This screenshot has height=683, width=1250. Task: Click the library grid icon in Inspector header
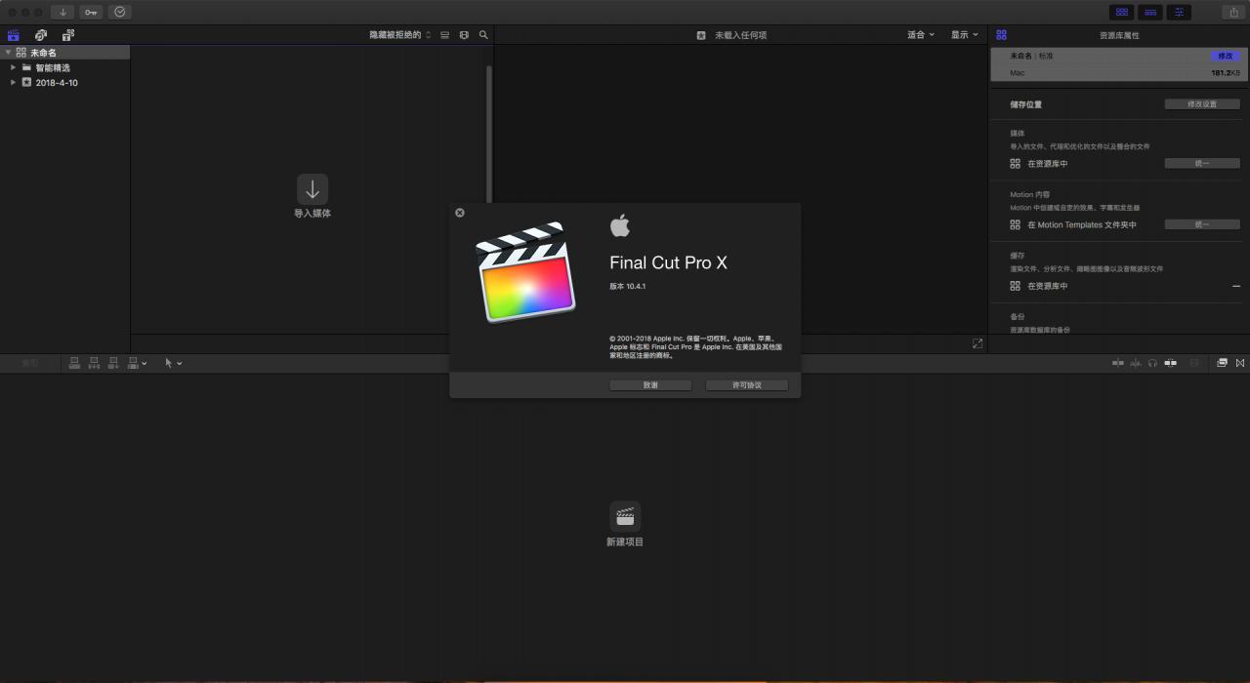pos(1002,35)
